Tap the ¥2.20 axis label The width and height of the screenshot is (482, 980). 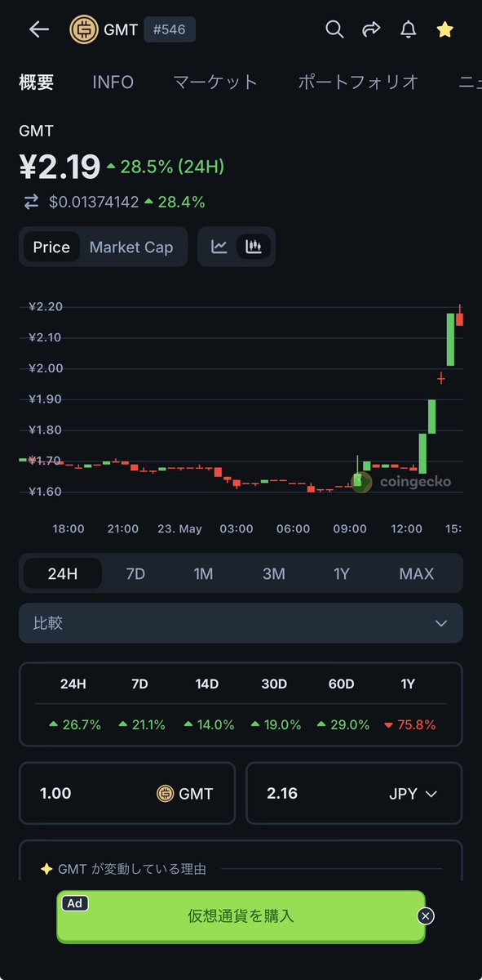46,306
